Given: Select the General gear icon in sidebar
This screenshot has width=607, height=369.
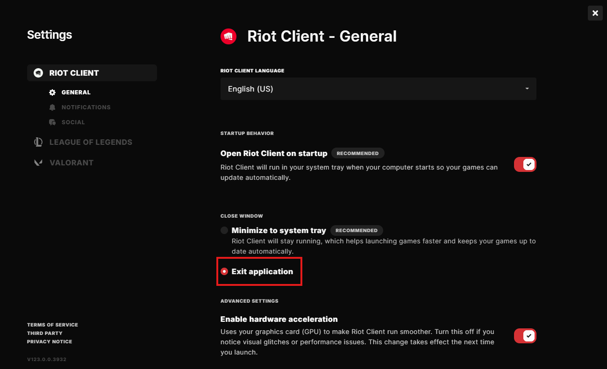Looking at the screenshot, I should [x=52, y=92].
